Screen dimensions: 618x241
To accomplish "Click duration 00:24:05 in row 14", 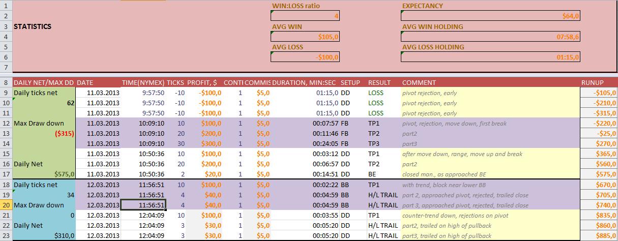I will tap(305, 144).
